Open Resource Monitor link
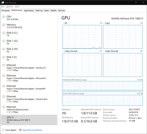147x134 pixels. coord(32,130)
